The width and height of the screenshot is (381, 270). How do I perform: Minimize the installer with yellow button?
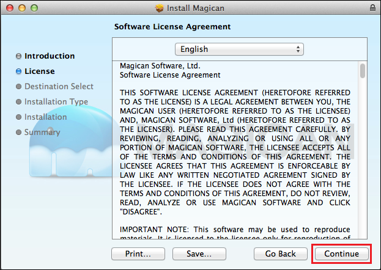tap(22, 8)
